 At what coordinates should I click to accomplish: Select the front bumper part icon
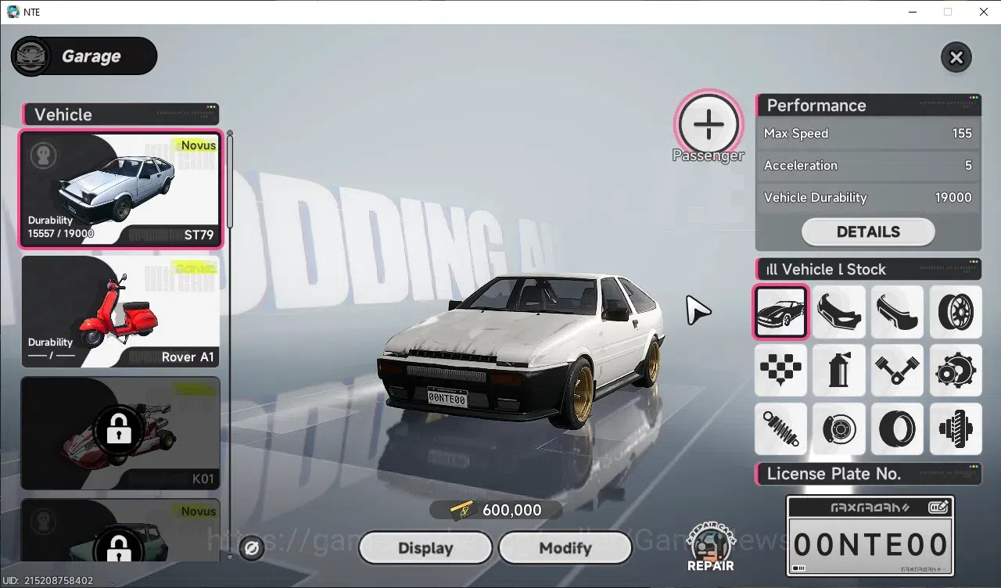click(839, 311)
